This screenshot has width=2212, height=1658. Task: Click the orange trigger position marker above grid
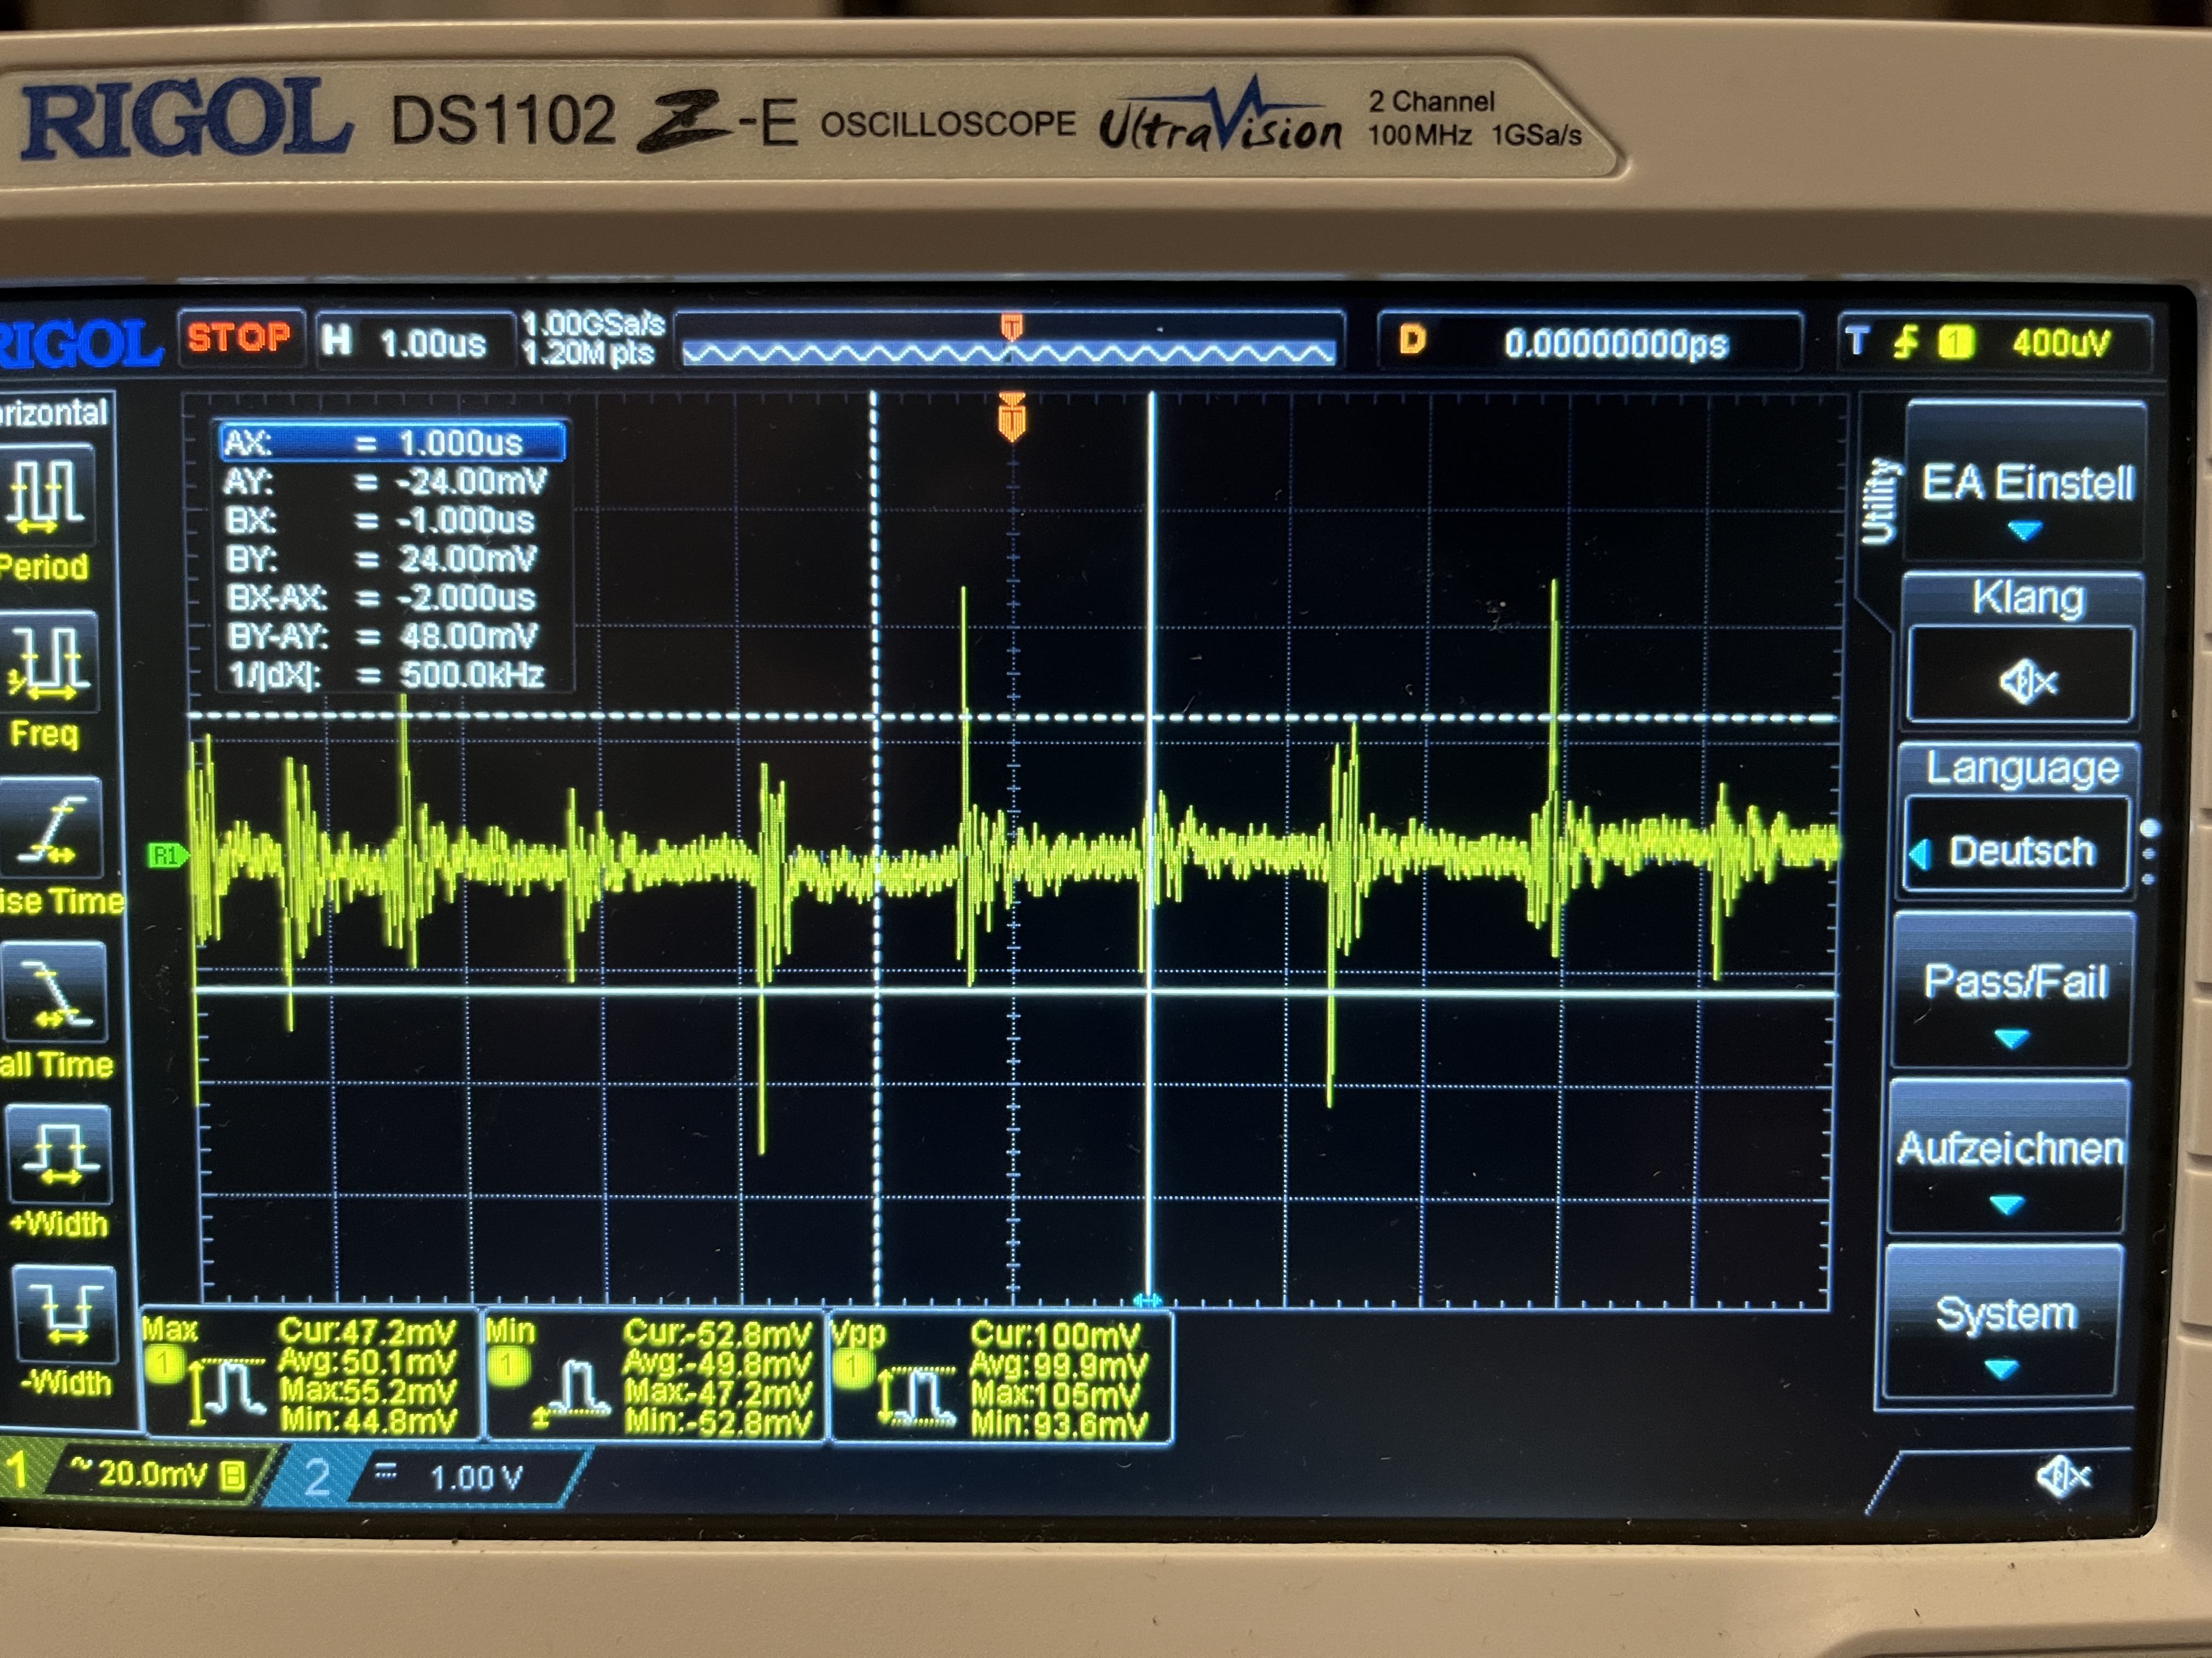(x=1011, y=417)
